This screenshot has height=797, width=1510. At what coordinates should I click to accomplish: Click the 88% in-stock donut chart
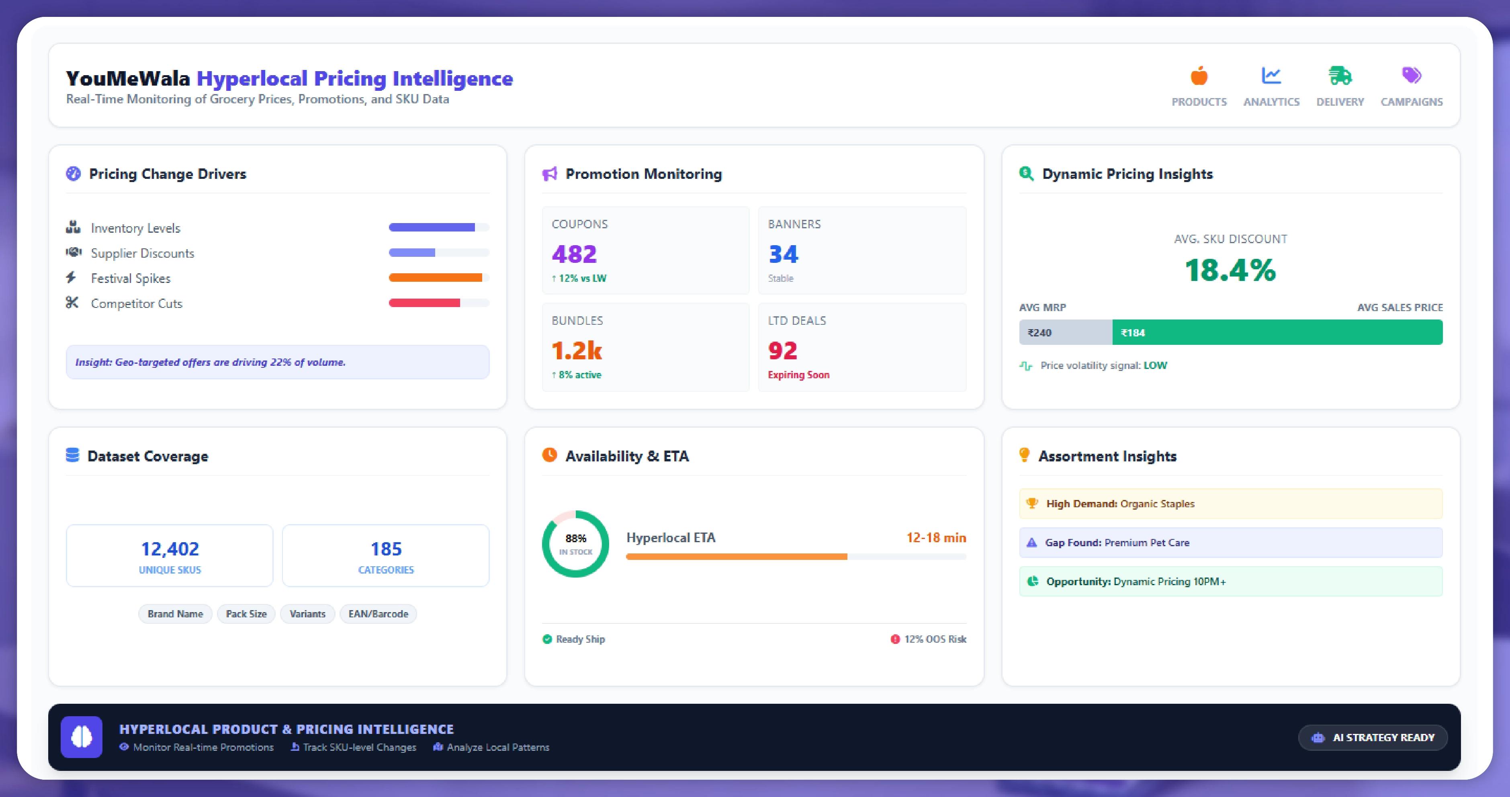pyautogui.click(x=575, y=544)
